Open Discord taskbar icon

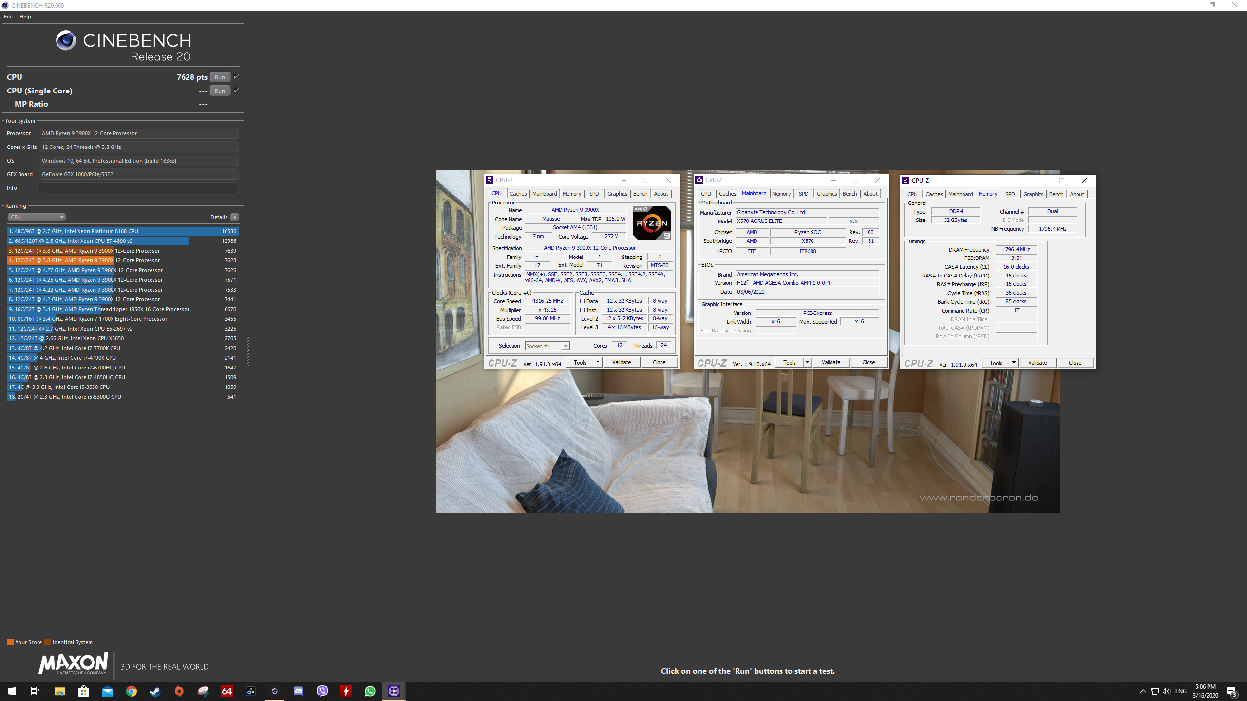point(299,691)
